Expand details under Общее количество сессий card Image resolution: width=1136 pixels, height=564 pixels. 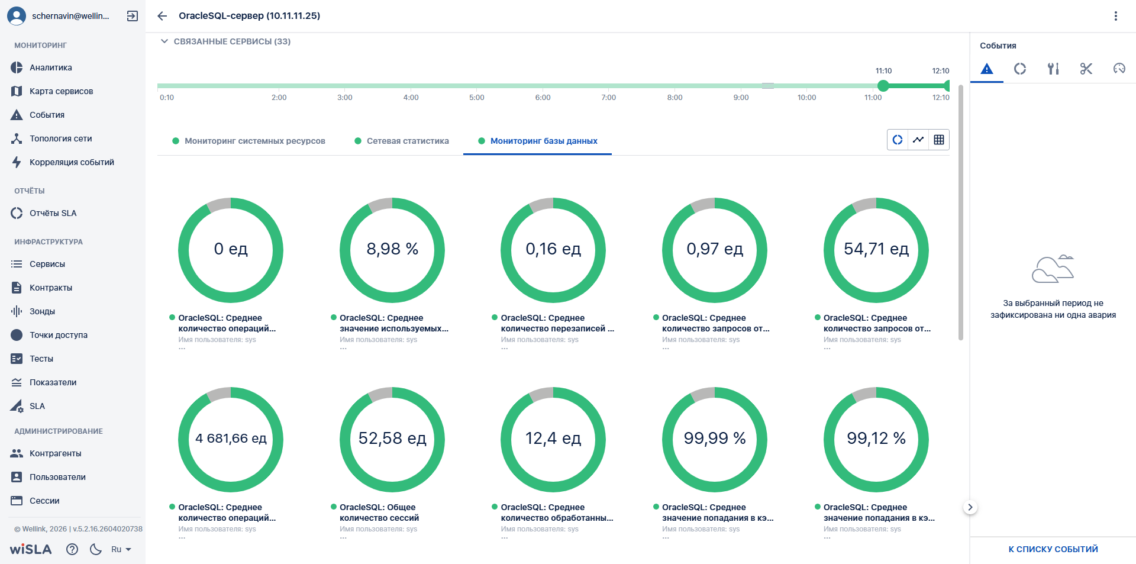click(343, 537)
